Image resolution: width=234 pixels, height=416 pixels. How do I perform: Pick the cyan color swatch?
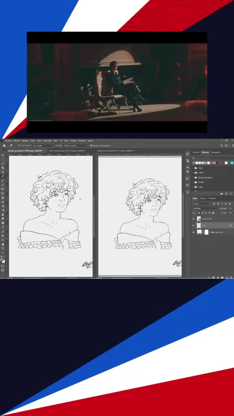pyautogui.click(x=232, y=163)
